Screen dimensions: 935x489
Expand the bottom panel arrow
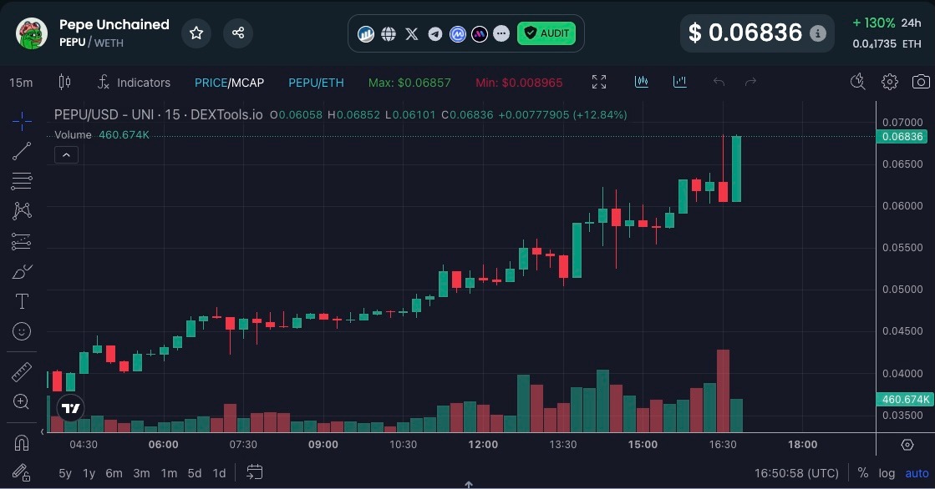tap(469, 485)
